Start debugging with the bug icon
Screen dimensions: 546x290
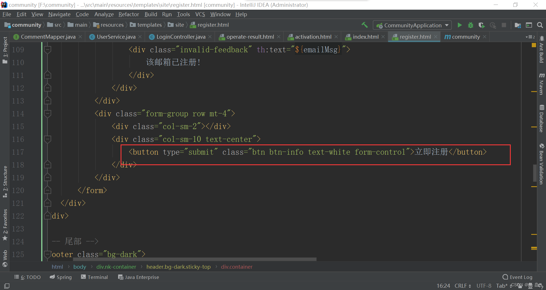(x=471, y=25)
